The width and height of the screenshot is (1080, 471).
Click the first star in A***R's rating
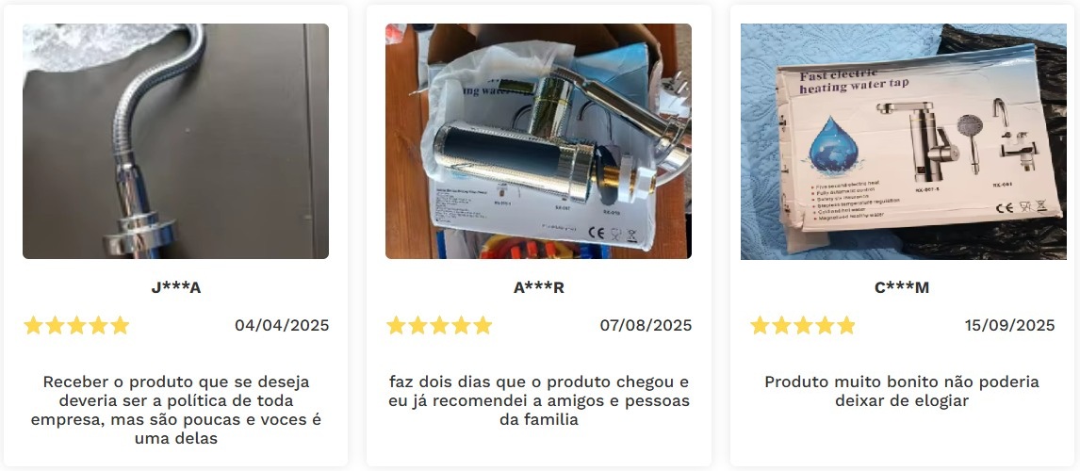pos(396,325)
